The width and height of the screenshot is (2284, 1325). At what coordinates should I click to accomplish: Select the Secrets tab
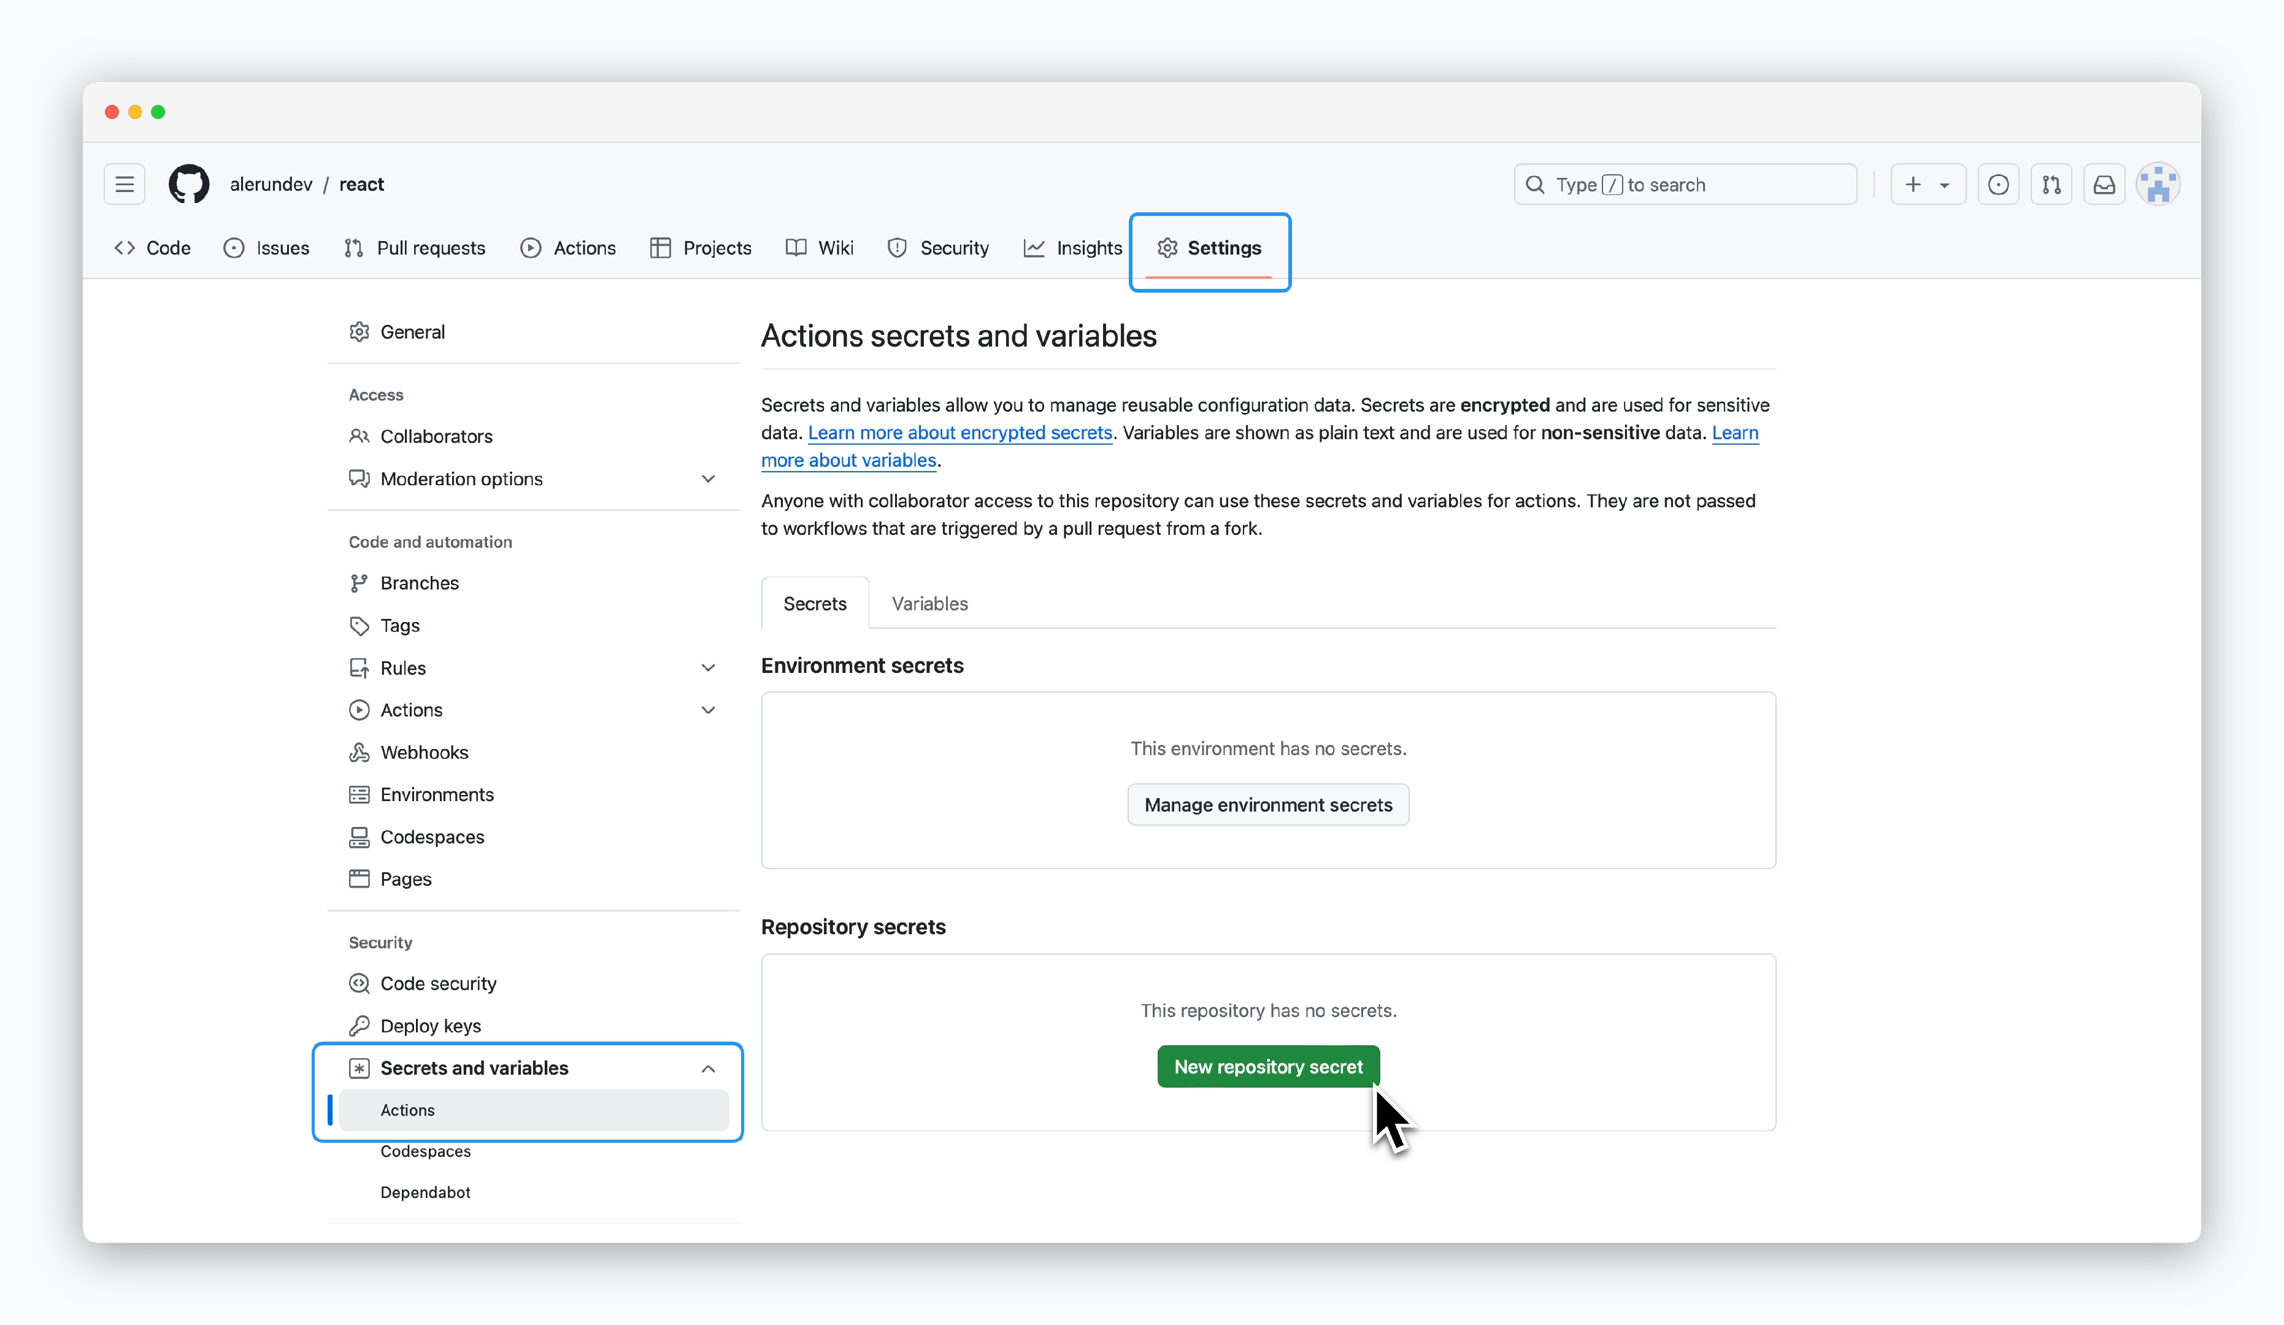click(x=815, y=604)
